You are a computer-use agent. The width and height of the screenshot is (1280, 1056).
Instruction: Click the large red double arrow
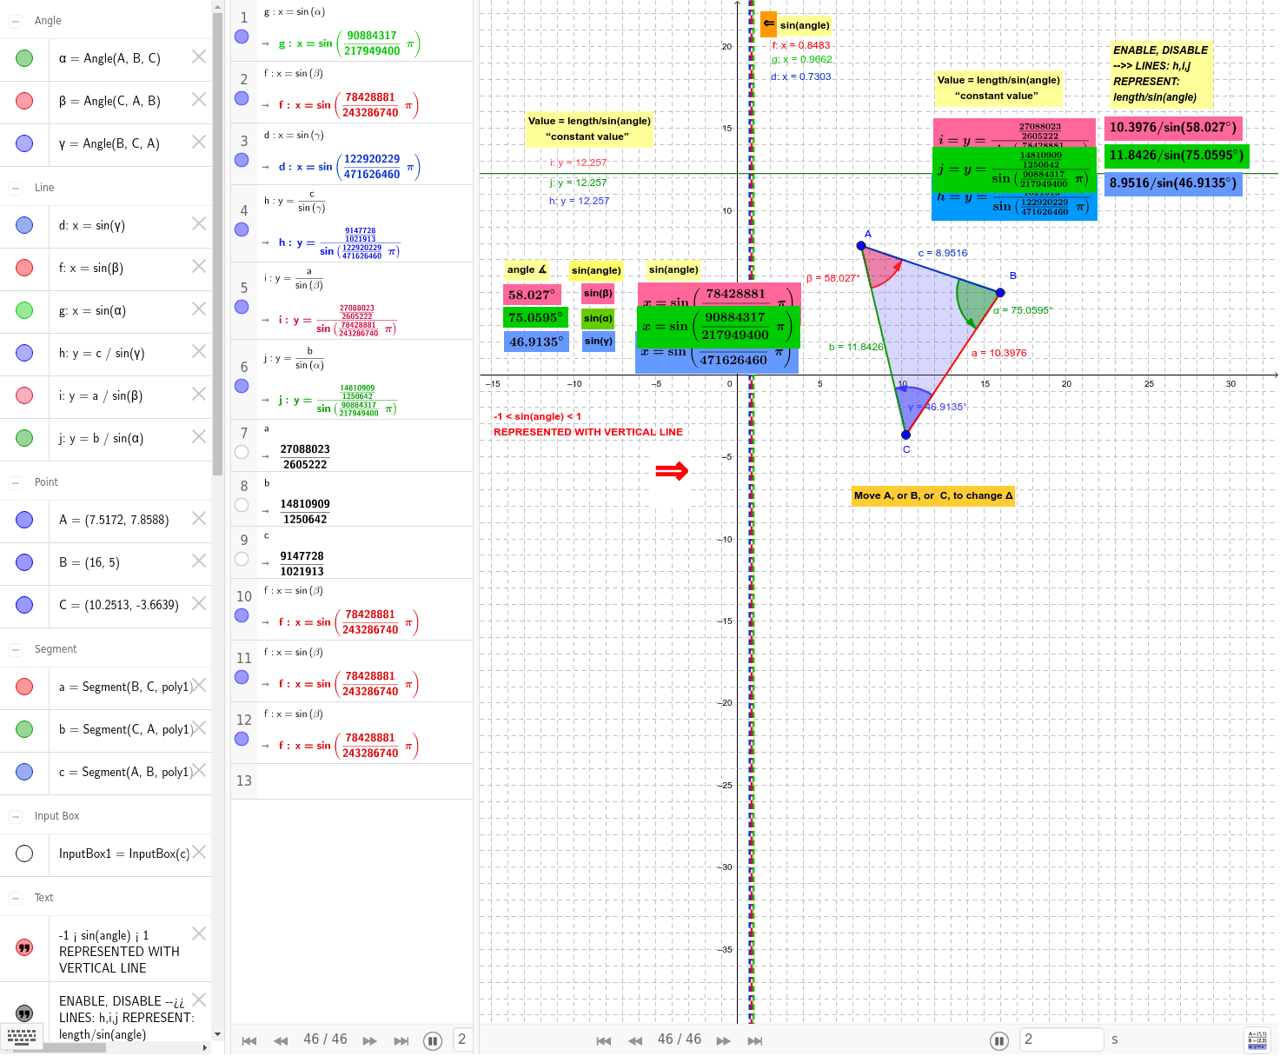tap(672, 471)
